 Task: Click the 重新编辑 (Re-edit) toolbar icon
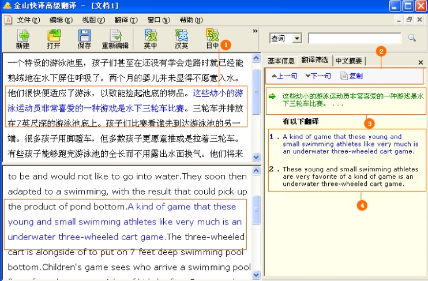[x=115, y=38]
